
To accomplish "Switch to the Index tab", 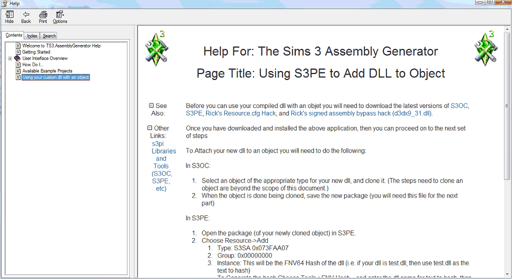I will coord(32,36).
